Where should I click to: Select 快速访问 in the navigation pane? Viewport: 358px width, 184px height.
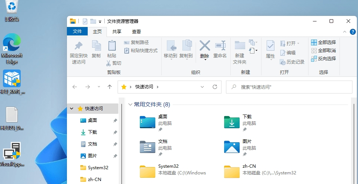pyautogui.click(x=93, y=109)
